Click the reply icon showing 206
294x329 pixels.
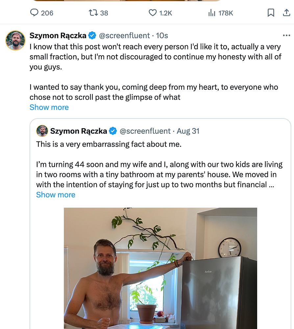coord(35,13)
